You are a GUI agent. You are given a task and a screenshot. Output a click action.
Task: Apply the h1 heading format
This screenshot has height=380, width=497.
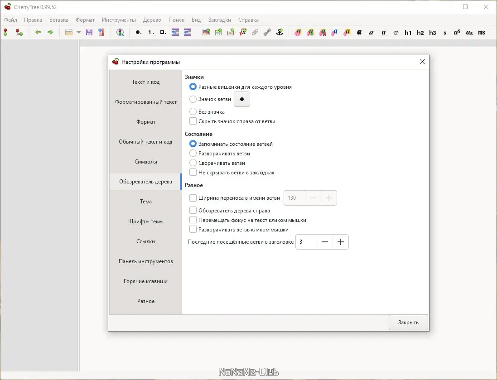[x=408, y=33]
